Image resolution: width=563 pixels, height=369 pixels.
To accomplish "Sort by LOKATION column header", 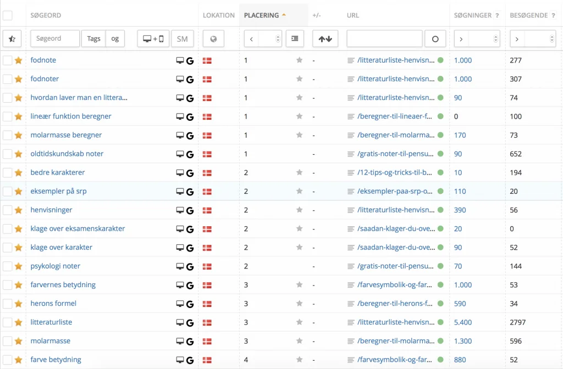I will (219, 15).
